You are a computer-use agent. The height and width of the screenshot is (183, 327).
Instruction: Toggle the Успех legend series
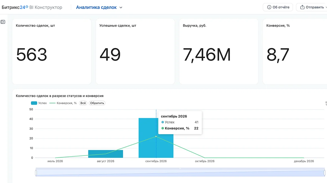39,103
